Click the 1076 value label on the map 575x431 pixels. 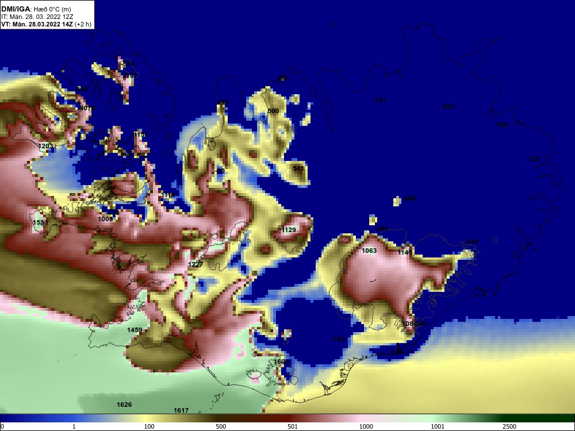(x=87, y=108)
